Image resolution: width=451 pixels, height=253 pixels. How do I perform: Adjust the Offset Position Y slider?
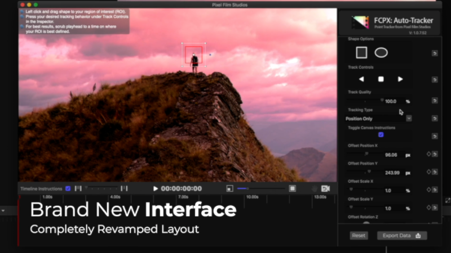pyautogui.click(x=365, y=172)
